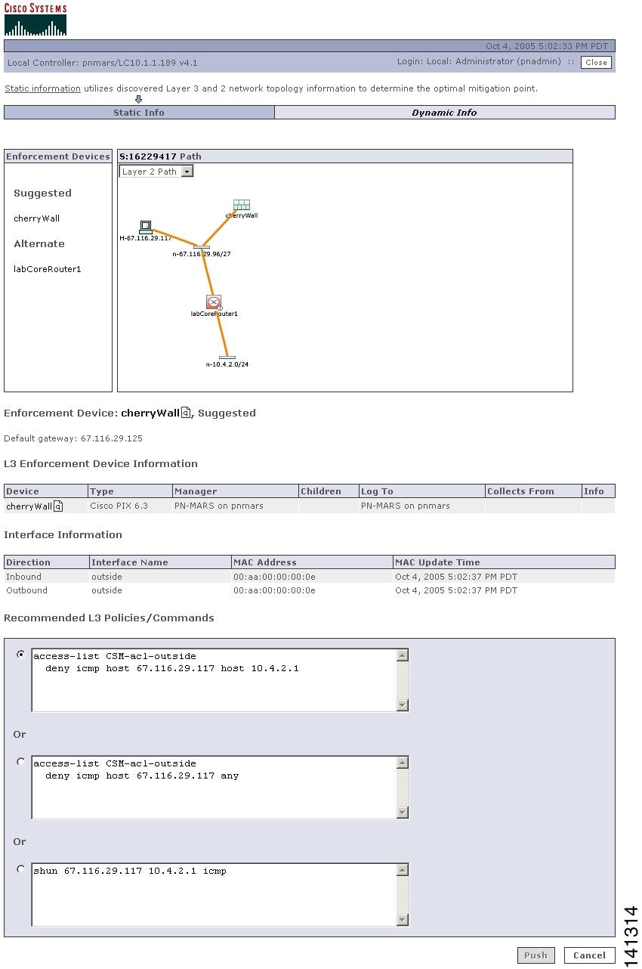Click the Cancel button
The height and width of the screenshot is (969, 642).
(589, 955)
